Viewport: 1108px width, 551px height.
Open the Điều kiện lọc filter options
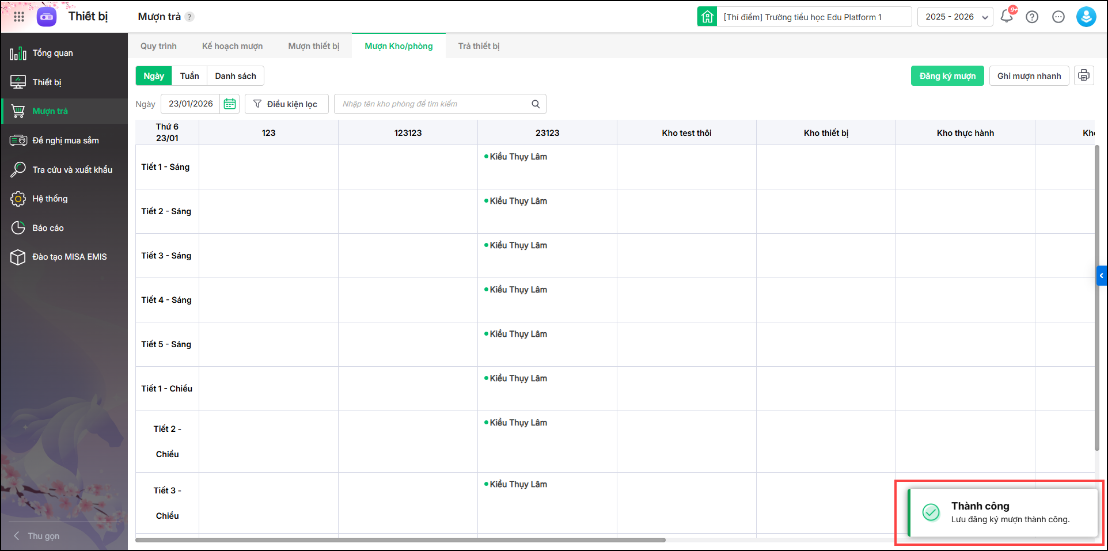(286, 104)
